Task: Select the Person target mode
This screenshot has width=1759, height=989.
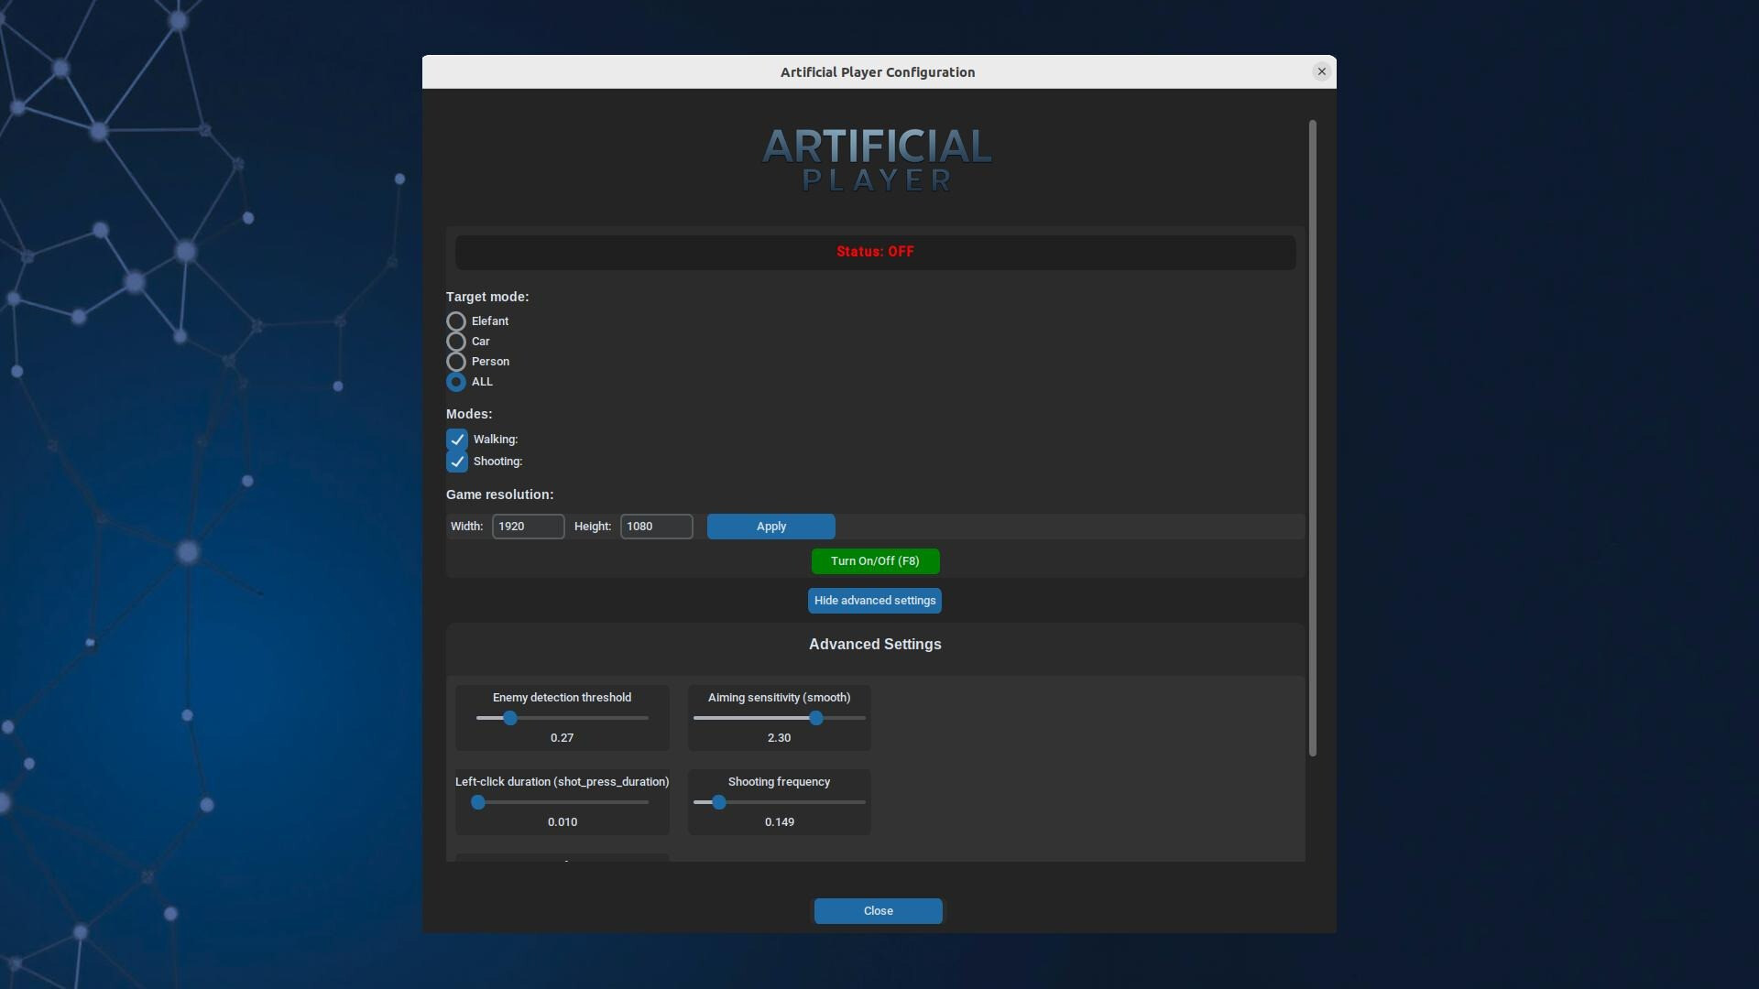Action: pos(456,361)
